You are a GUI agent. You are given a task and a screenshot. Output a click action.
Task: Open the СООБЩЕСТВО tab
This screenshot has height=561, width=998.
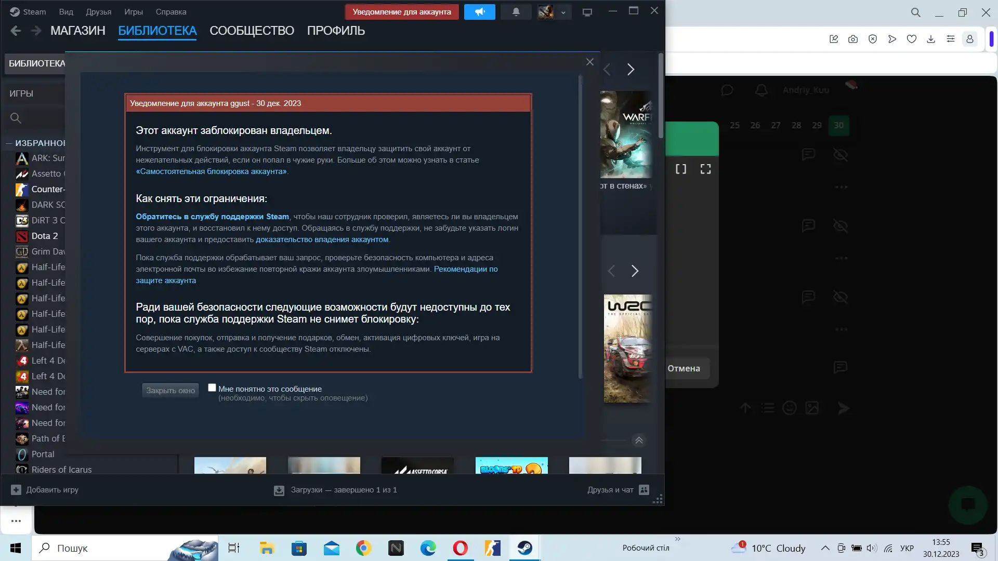(252, 31)
